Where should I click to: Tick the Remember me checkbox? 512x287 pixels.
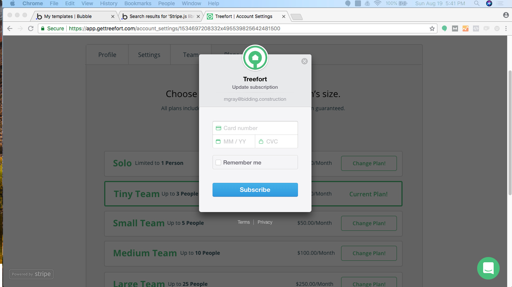pos(219,163)
